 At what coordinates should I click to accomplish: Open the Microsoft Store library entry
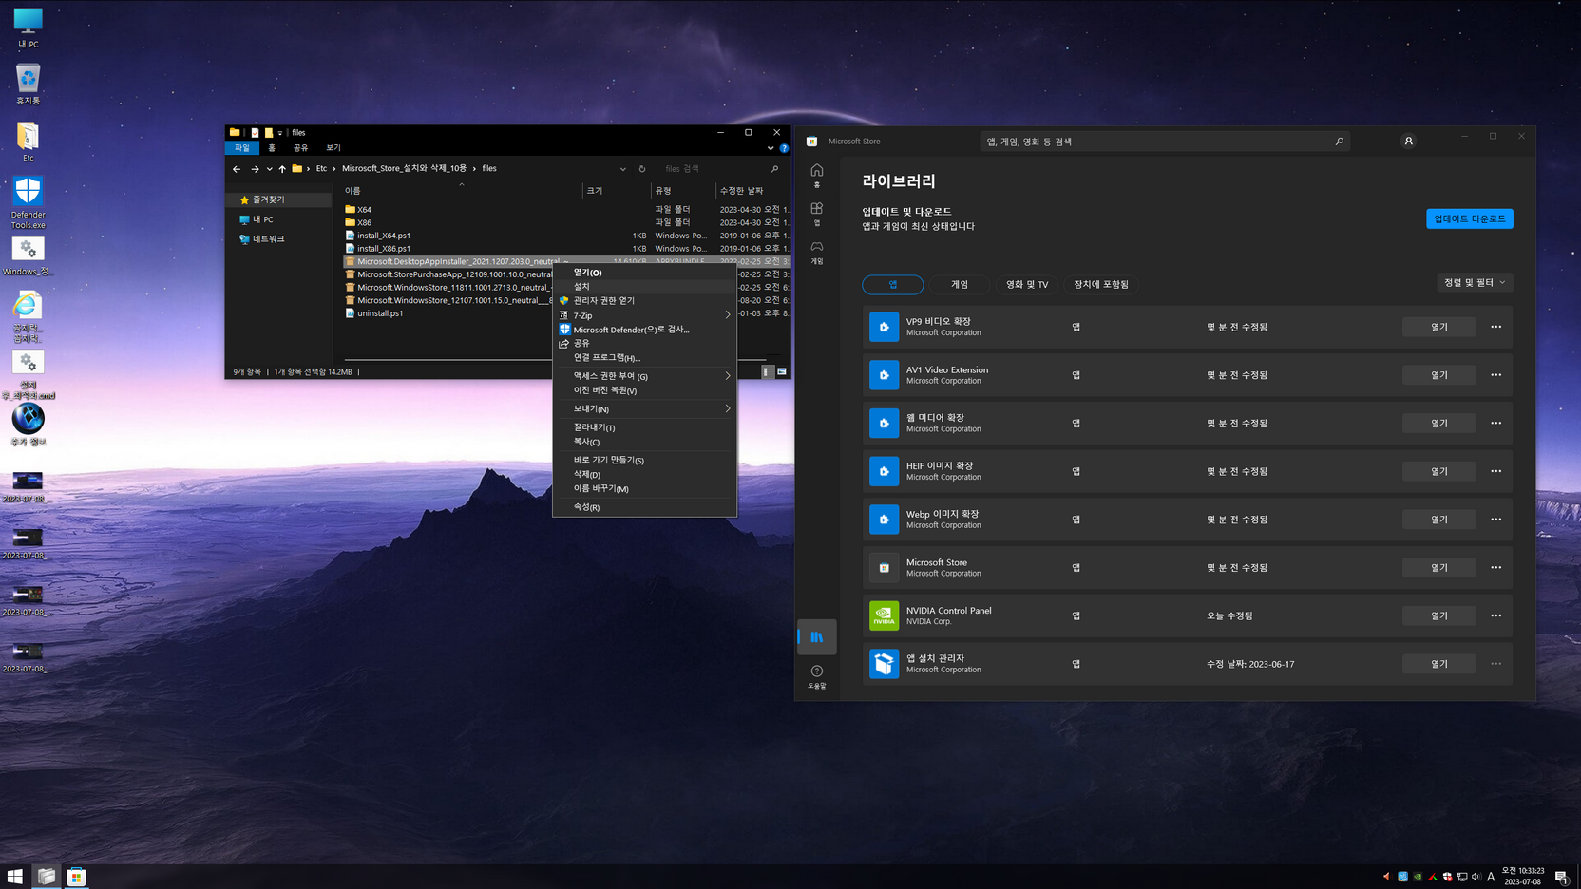coord(1438,568)
